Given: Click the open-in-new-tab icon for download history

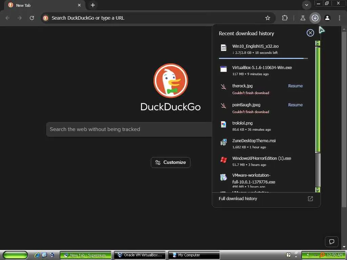Looking at the screenshot, I should (x=310, y=199).
